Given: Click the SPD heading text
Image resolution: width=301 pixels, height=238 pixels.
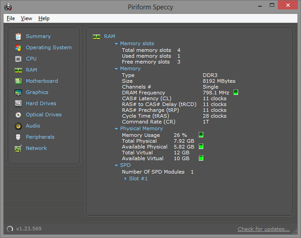Looking at the screenshot, I should [x=125, y=165].
